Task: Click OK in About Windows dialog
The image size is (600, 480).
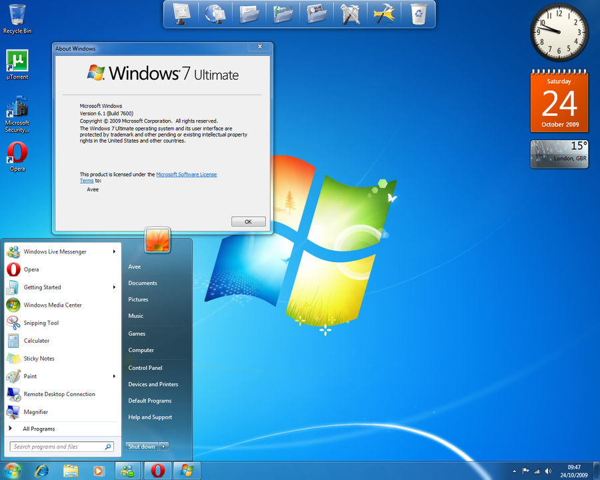Action: point(249,221)
